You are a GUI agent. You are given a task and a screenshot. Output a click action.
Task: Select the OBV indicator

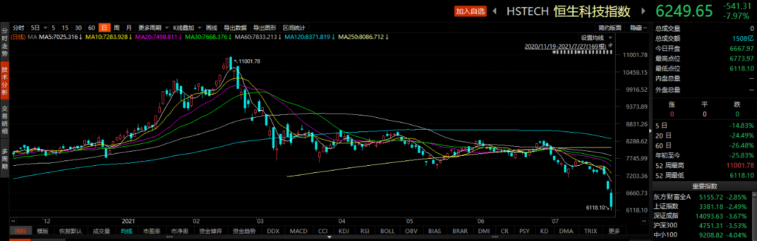click(x=412, y=231)
